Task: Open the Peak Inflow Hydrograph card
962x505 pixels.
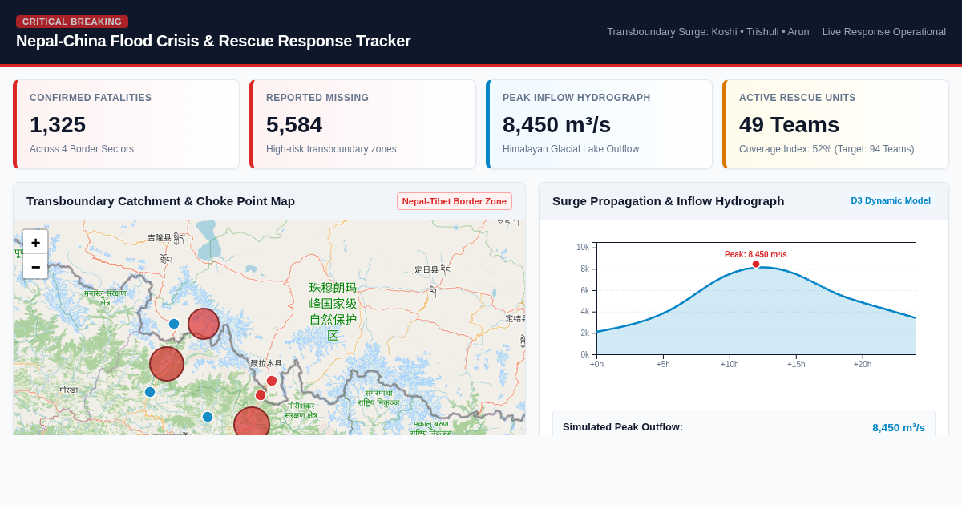Action: [x=599, y=124]
